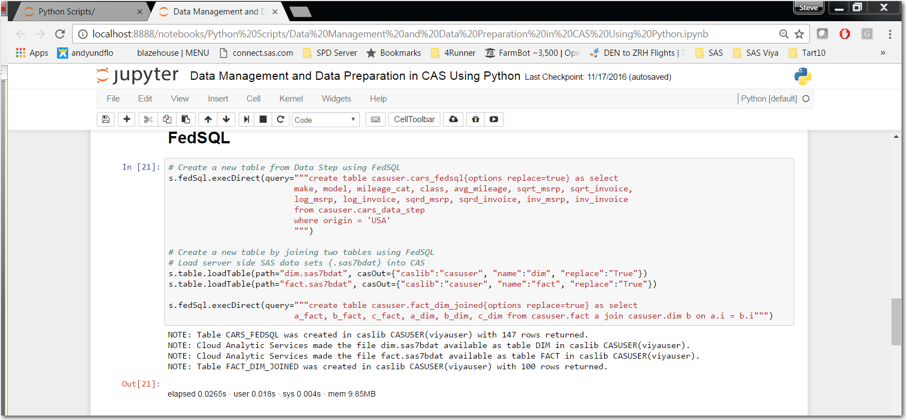Open the command palette keyboard icon
The width and height of the screenshot is (906, 420).
376,119
